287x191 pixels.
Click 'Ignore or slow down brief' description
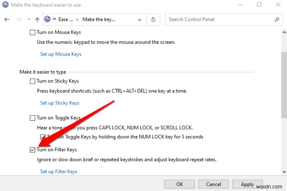(127, 159)
